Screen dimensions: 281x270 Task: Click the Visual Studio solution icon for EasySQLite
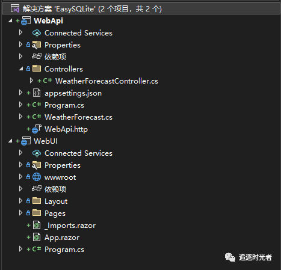15,9
